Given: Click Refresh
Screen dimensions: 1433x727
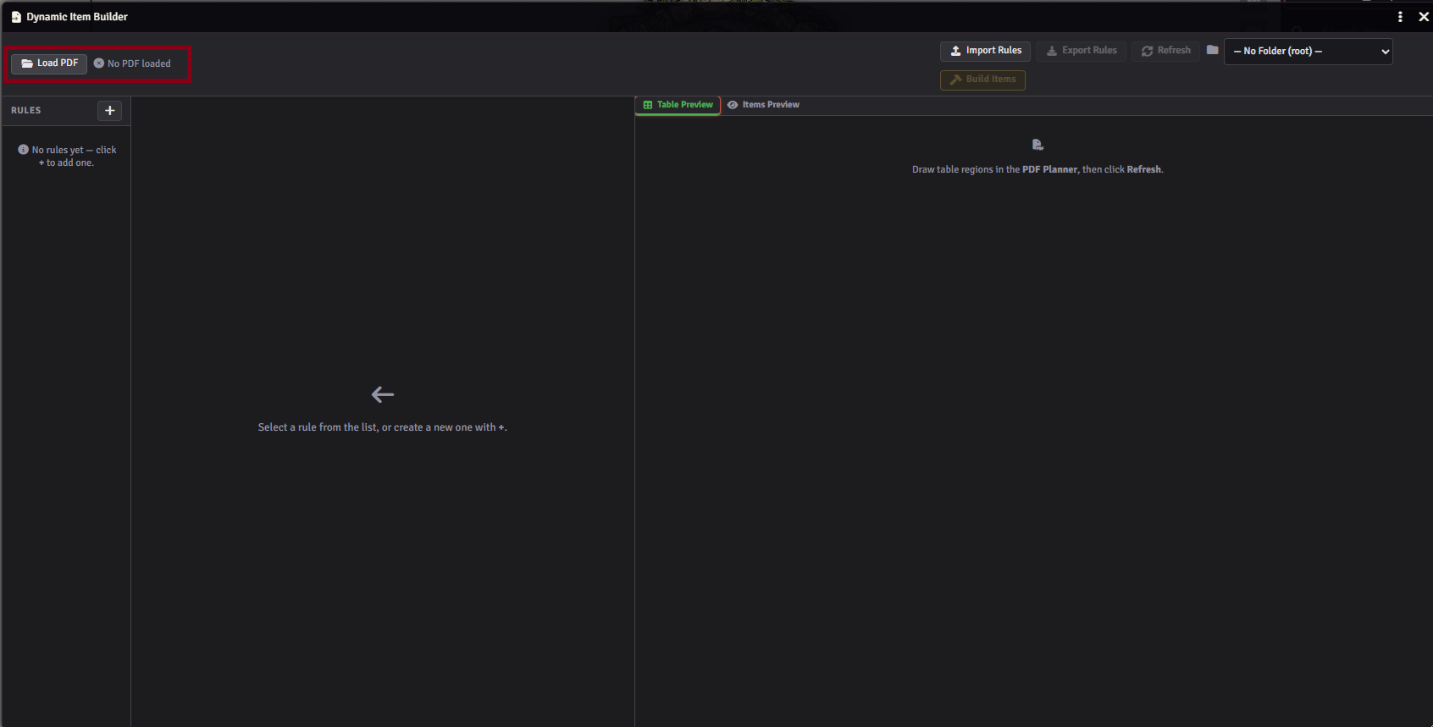Looking at the screenshot, I should (x=1165, y=51).
